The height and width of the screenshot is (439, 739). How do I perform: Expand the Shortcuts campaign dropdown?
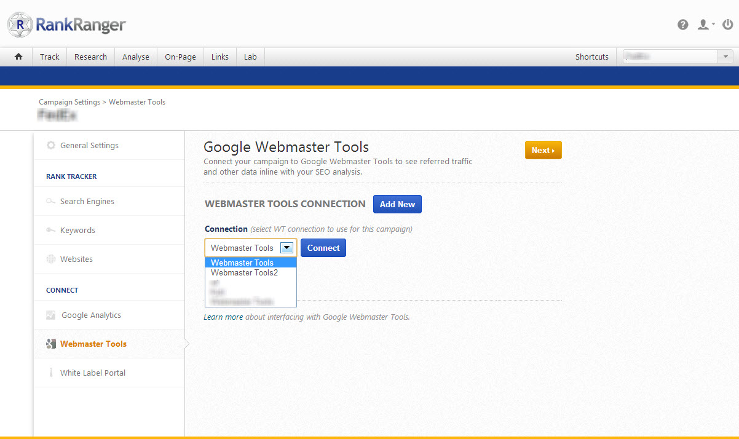tap(725, 57)
